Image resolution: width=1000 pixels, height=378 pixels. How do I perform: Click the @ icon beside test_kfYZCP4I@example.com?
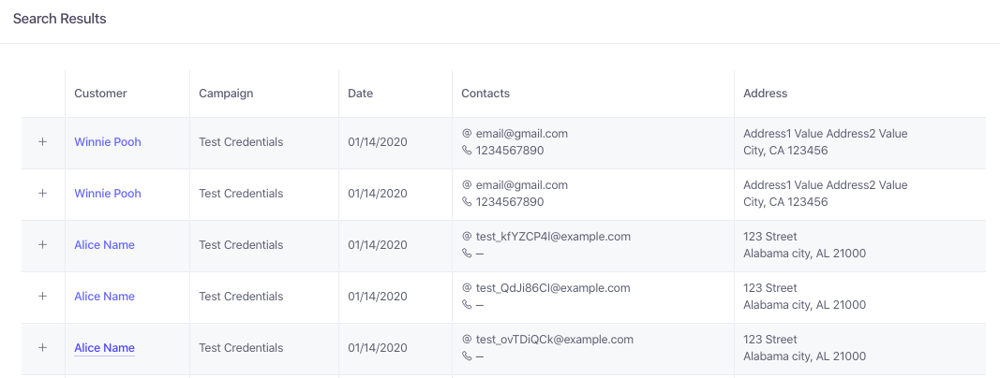[467, 236]
